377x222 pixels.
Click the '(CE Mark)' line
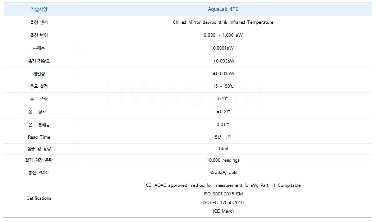[x=223, y=211]
